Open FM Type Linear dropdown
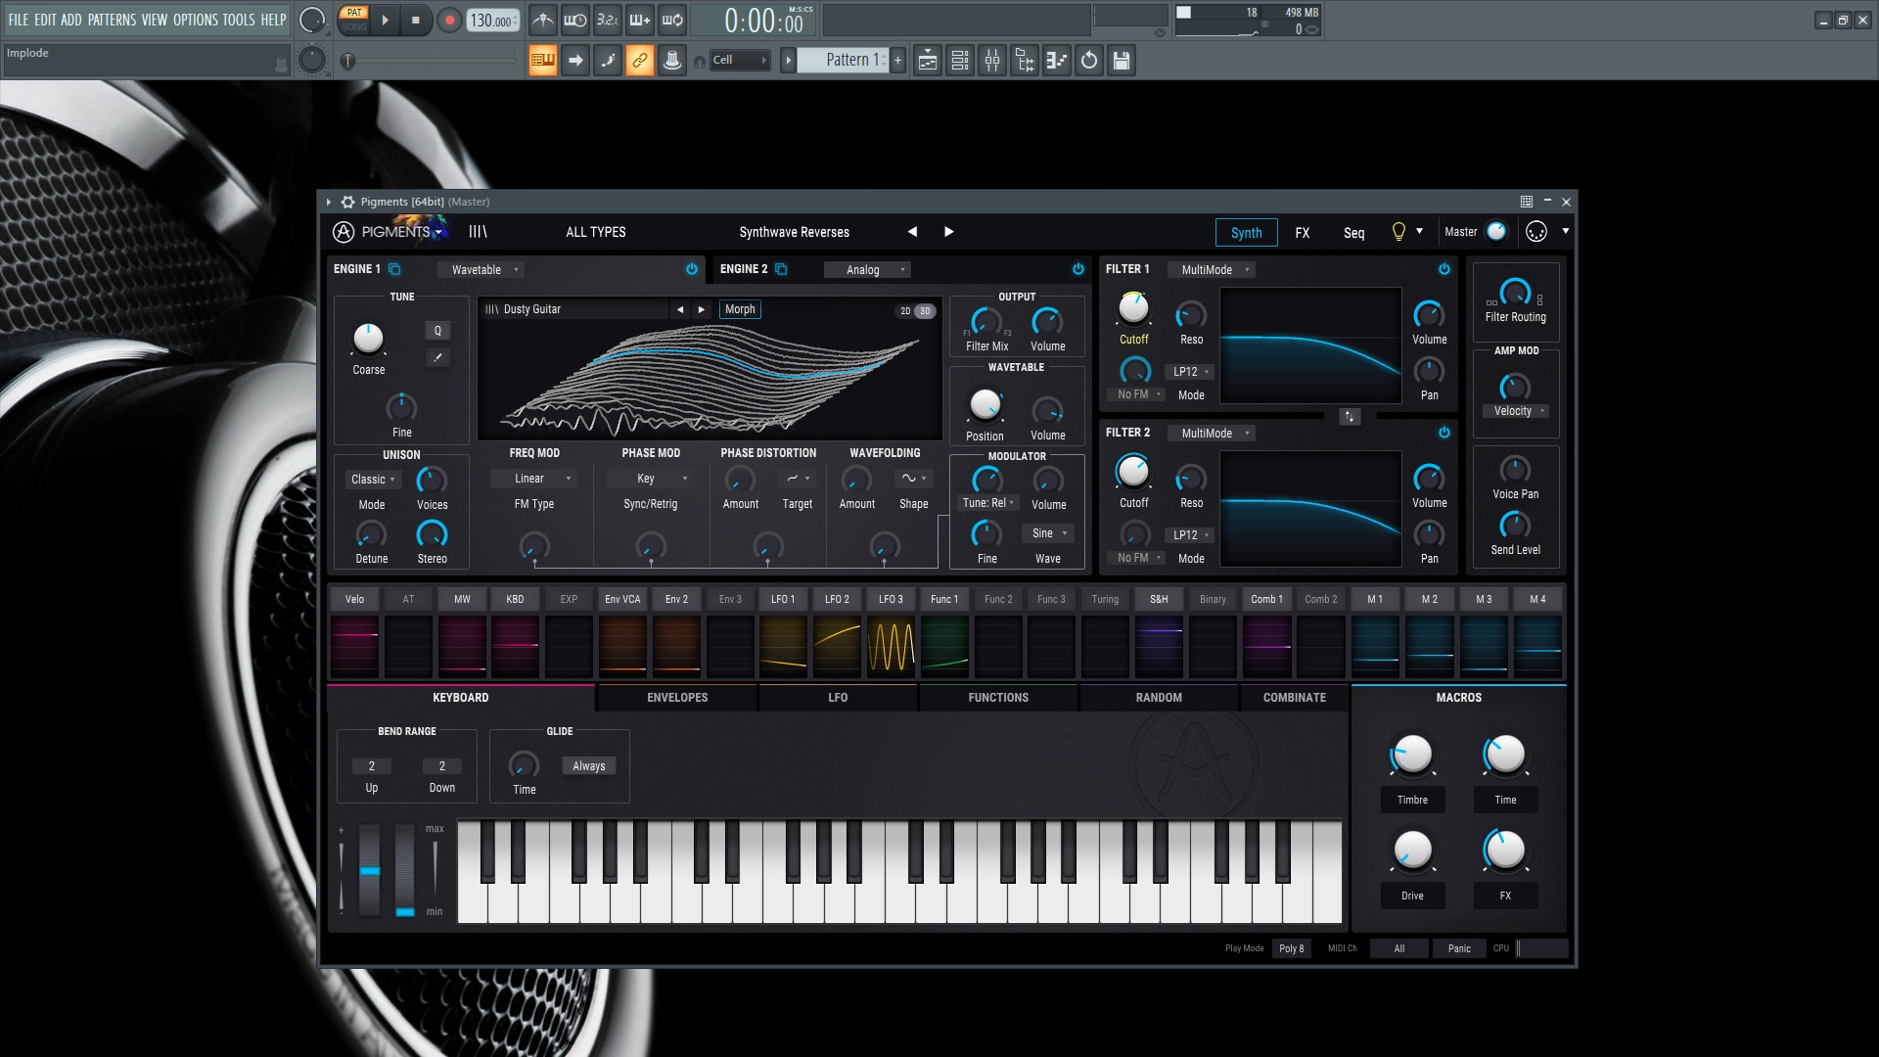The width and height of the screenshot is (1879, 1057). tap(534, 479)
